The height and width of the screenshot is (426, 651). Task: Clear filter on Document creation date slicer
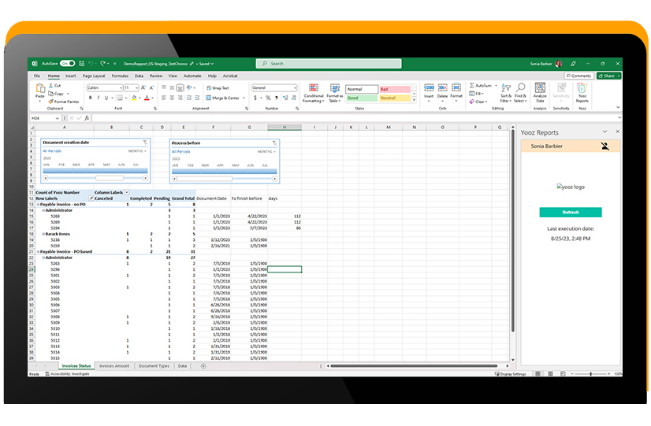(145, 143)
